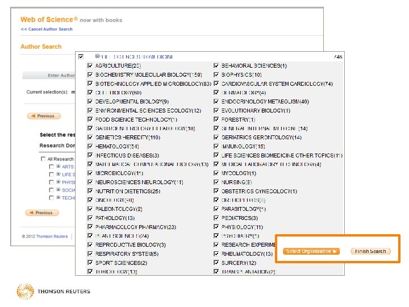Check the PHYS domain checkbox
Viewport: 409px width, 307px height.
[x=51, y=182]
